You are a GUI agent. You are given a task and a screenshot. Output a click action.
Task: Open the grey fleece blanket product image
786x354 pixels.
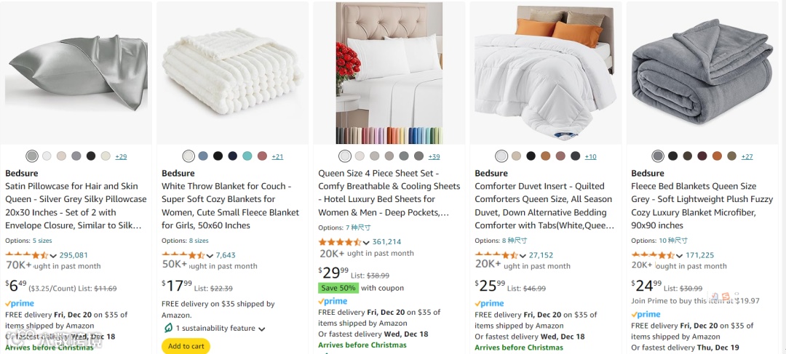[702, 73]
